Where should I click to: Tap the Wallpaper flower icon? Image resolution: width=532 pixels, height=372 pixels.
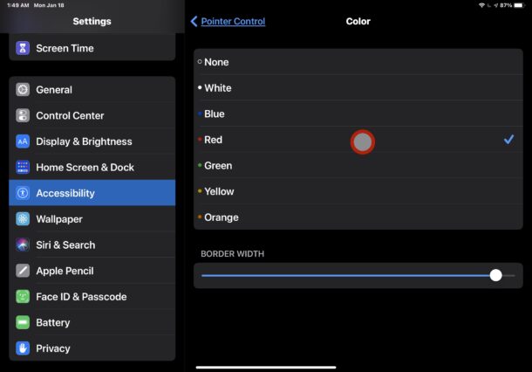coord(23,219)
